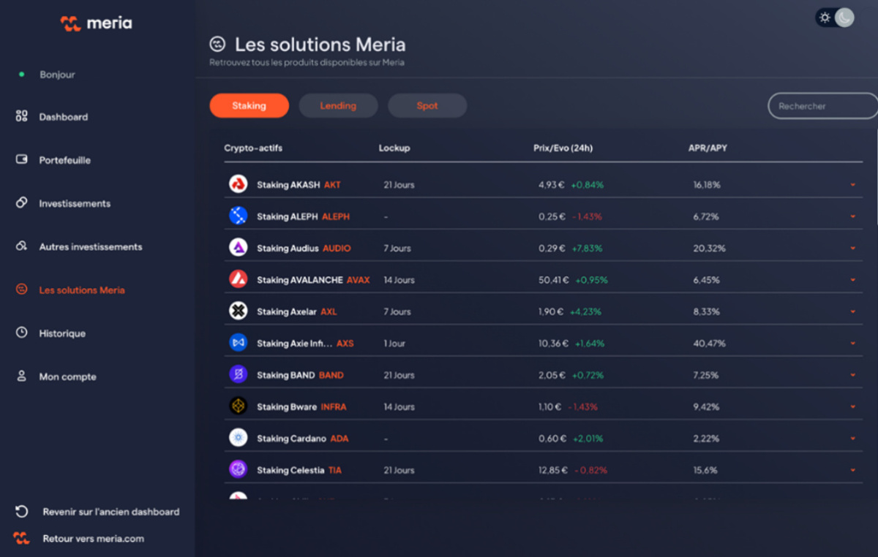Viewport: 878px width, 557px height.
Task: Open Dashboard from the sidebar
Action: click(x=63, y=117)
